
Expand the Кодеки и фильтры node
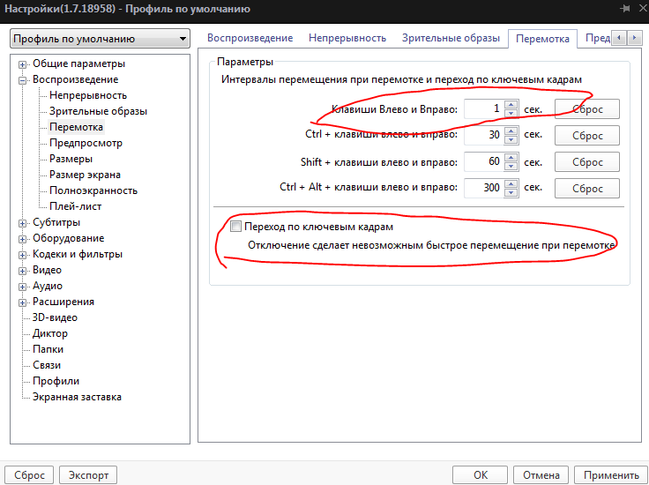[24, 255]
